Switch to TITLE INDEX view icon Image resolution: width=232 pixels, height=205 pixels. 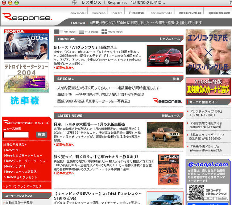tap(88, 32)
